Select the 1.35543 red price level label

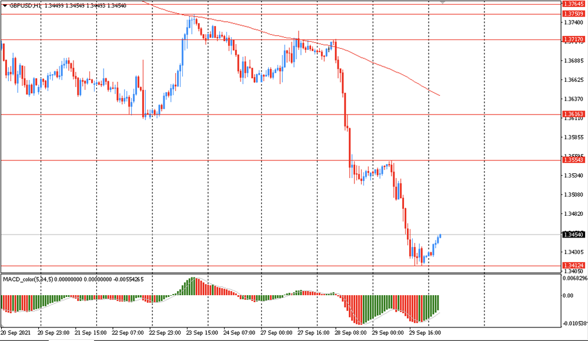(573, 160)
